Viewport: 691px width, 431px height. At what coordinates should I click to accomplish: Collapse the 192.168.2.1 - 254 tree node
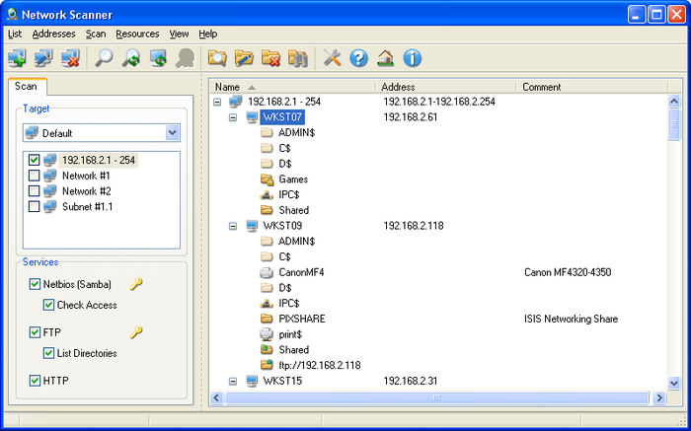(217, 102)
